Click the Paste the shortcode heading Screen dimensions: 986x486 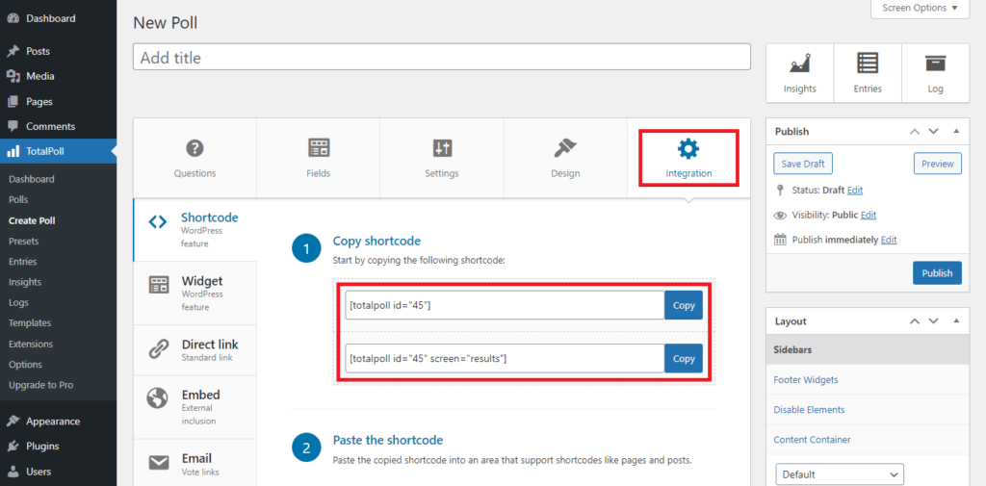(x=387, y=440)
